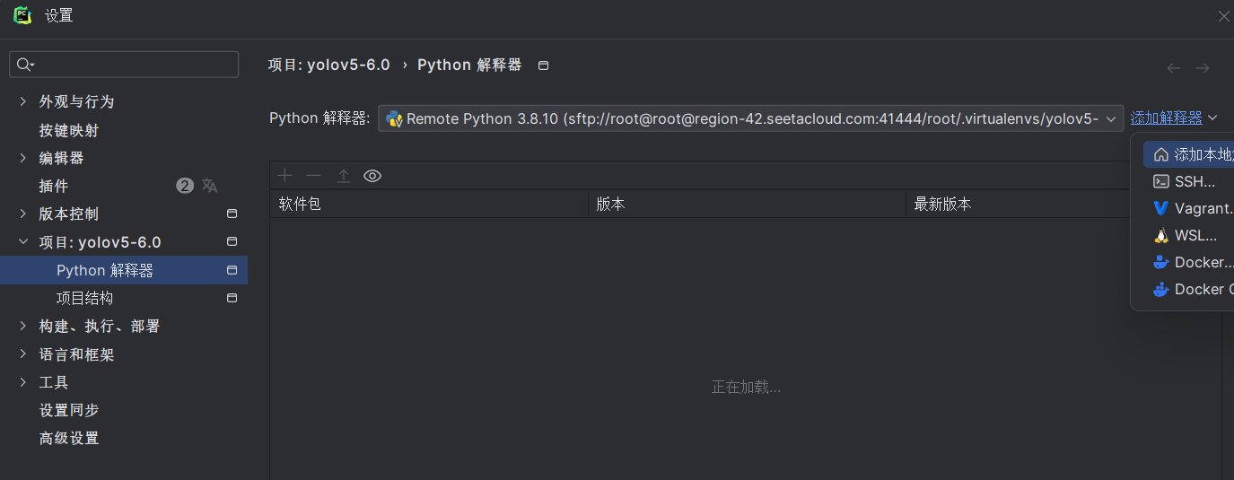Click the penguin icon beside WSL...

(1161, 236)
